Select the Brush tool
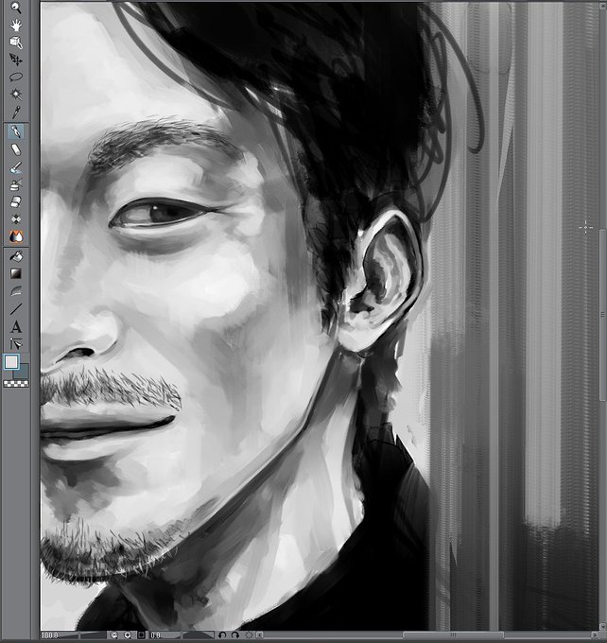Image resolution: width=607 pixels, height=643 pixels. coord(15,167)
